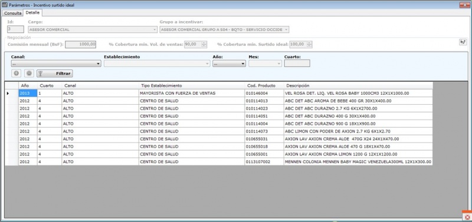Decrease % Cobertura mín. Vol. de ventas
Viewport: 472px width, 222px height.
click(204, 46)
